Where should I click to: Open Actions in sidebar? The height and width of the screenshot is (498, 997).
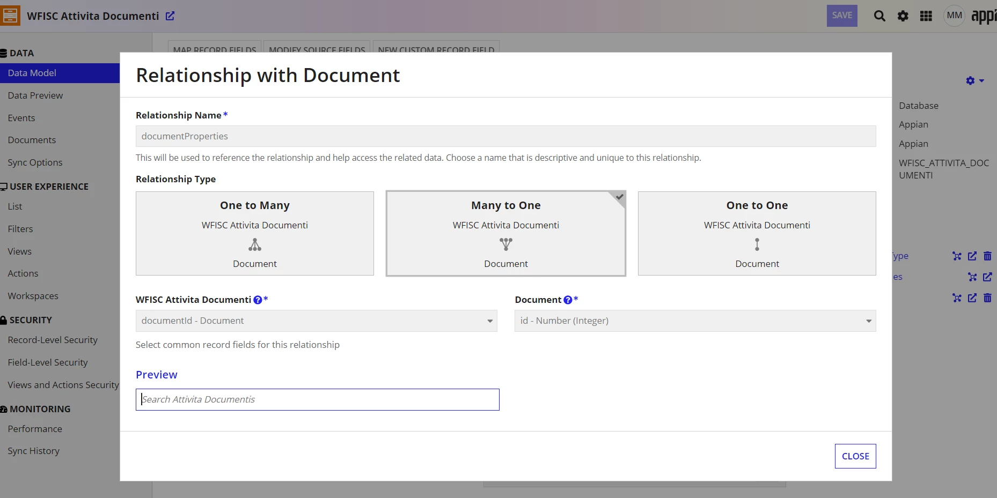pyautogui.click(x=23, y=273)
